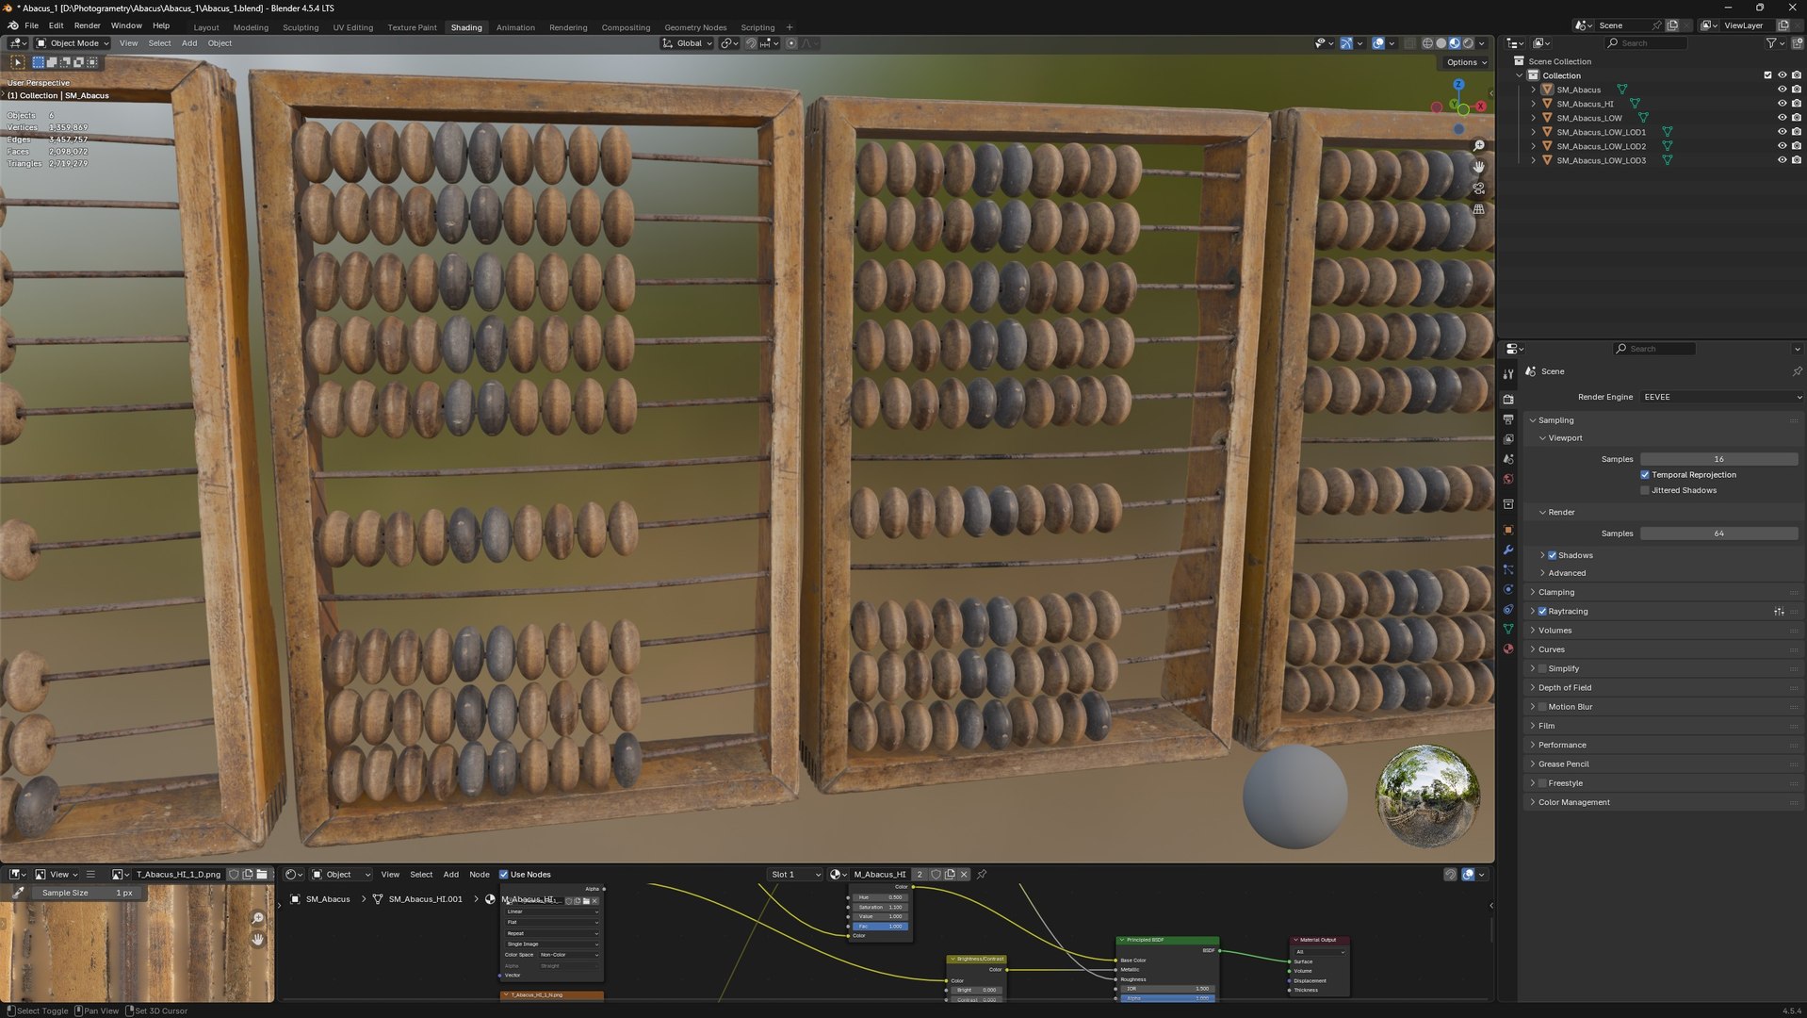
Task: Toggle Use Nodes in shader editor
Action: (x=504, y=875)
